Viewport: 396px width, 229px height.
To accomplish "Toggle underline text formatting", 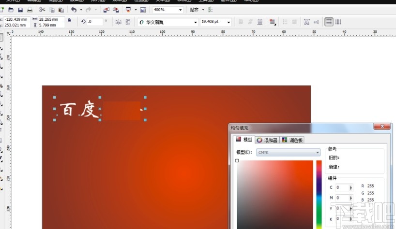I will pyautogui.click(x=260, y=22).
